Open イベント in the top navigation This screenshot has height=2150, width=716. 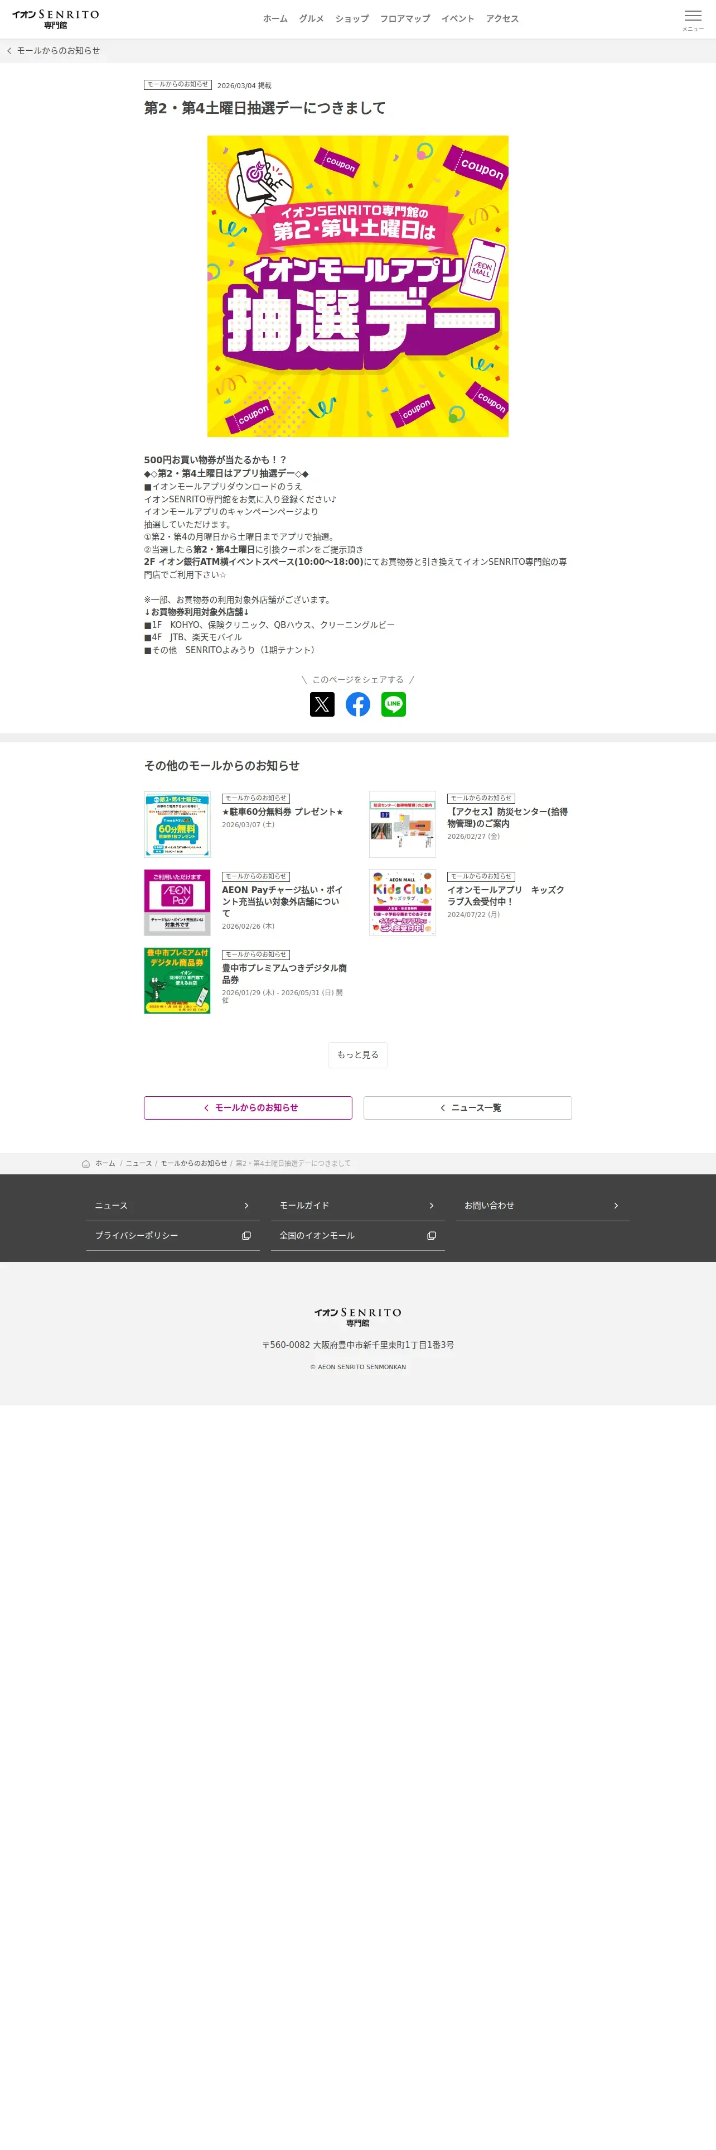tap(458, 19)
